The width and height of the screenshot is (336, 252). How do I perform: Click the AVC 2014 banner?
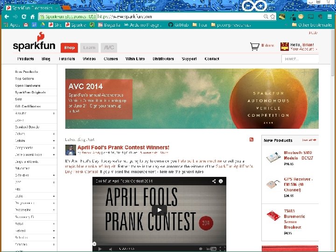(x=192, y=98)
